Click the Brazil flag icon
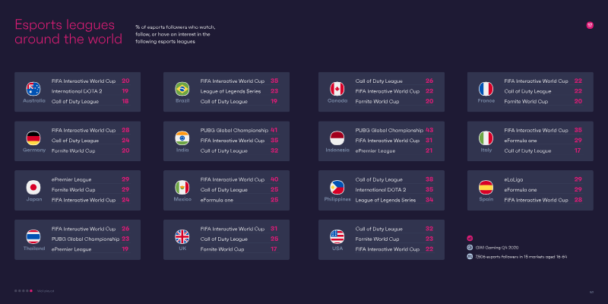 182,89
